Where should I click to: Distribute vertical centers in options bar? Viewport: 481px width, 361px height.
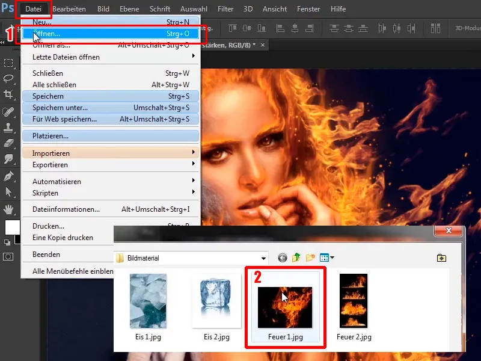[x=349, y=28]
